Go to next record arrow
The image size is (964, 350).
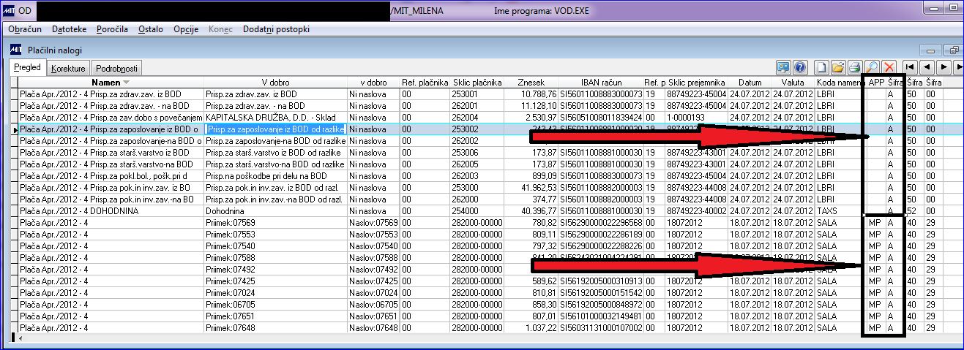pyautogui.click(x=943, y=67)
